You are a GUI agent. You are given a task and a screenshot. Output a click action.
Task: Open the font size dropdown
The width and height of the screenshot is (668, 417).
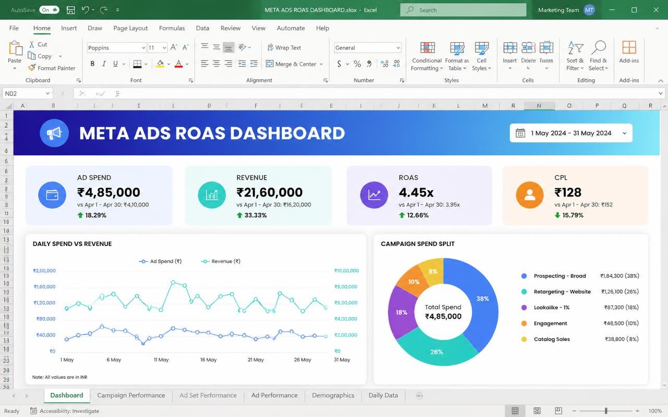pos(164,48)
